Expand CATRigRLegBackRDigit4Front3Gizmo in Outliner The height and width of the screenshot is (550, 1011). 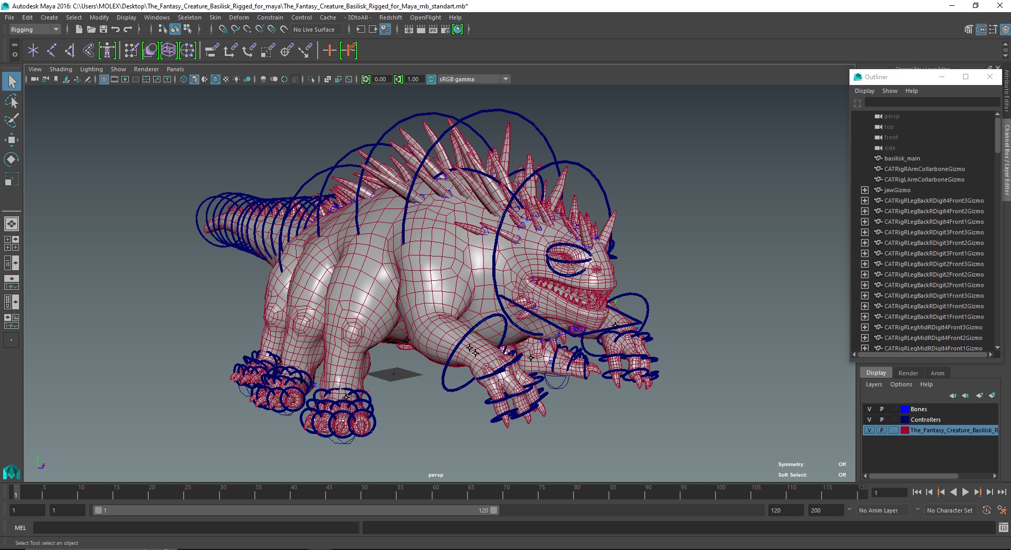click(865, 201)
